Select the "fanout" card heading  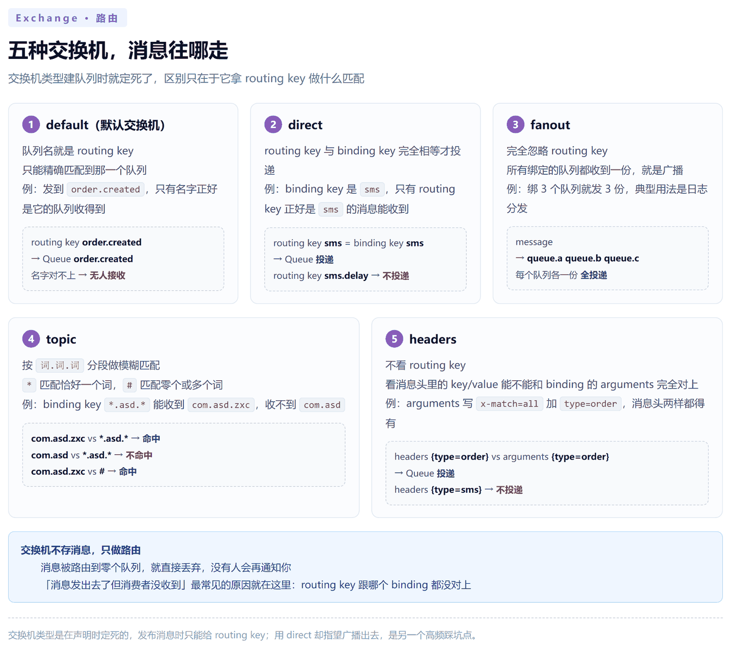tap(550, 125)
